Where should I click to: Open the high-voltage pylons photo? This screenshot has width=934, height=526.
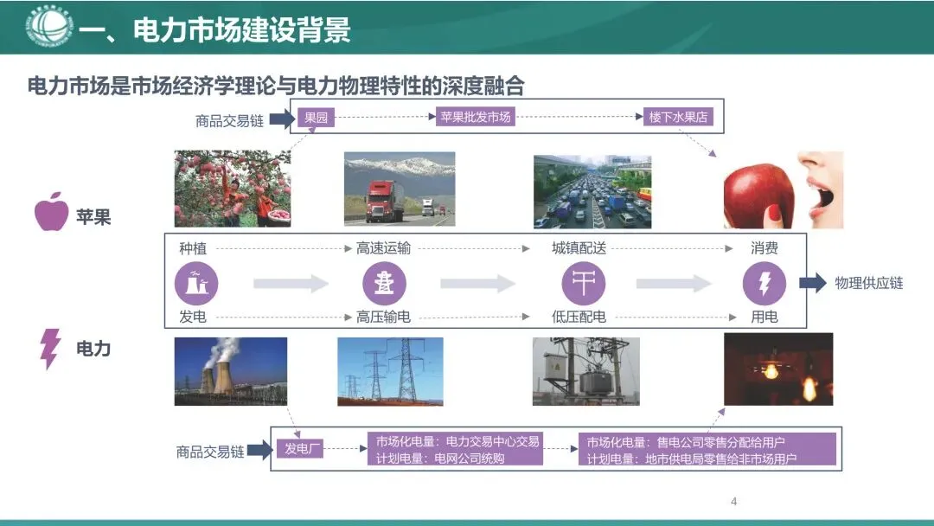tap(390, 371)
